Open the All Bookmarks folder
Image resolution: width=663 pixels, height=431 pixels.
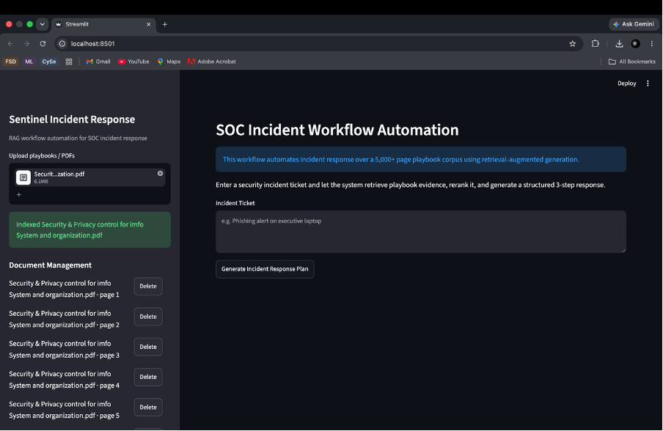[631, 62]
